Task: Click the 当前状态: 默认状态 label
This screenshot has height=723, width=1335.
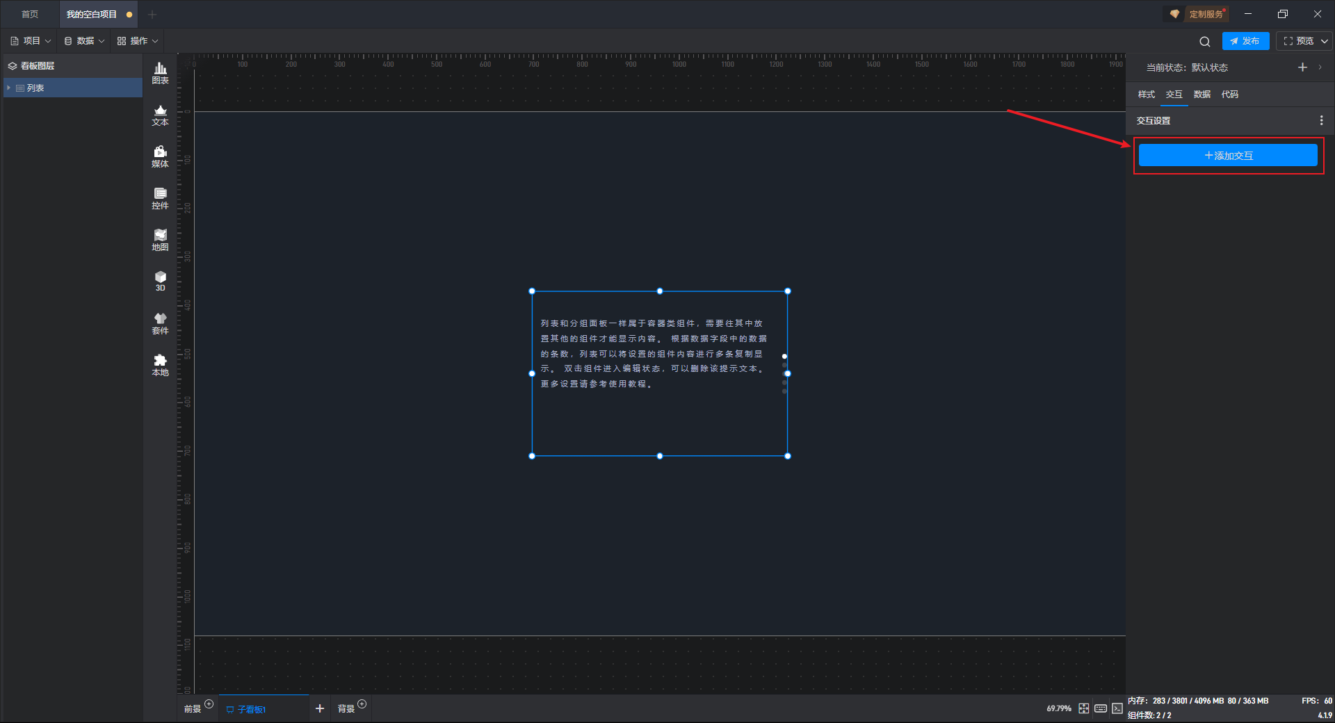Action: (x=1187, y=67)
